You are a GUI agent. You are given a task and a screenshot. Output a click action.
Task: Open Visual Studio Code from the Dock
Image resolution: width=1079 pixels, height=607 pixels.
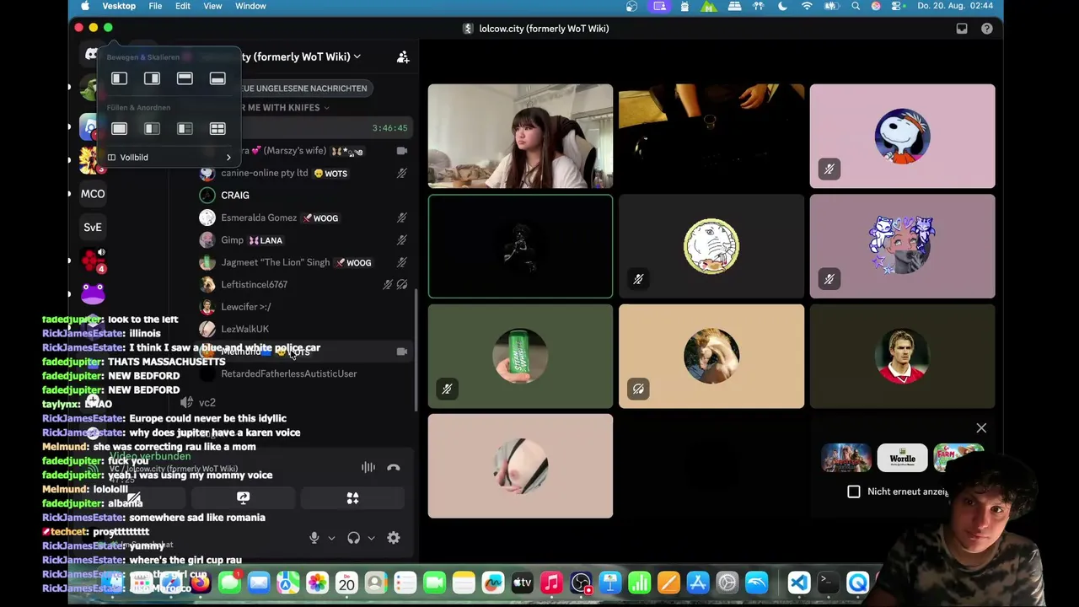[798, 583]
